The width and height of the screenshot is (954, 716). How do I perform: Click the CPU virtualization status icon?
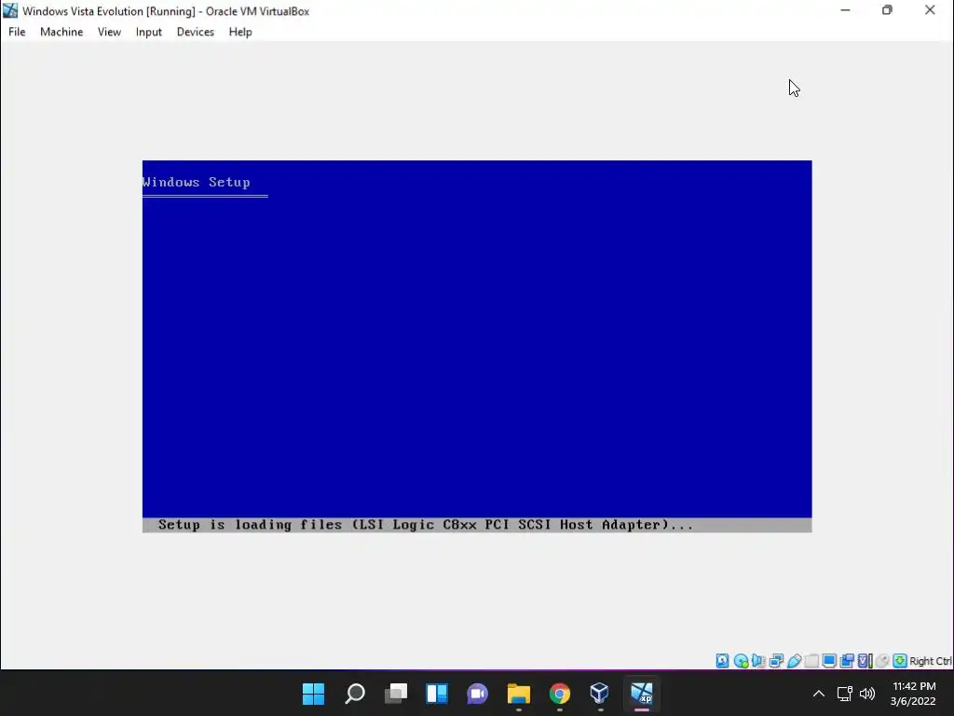coord(865,661)
